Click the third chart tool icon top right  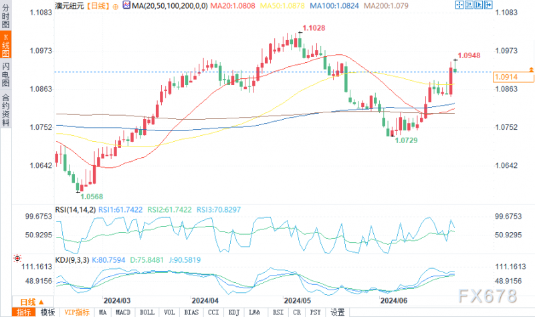tap(479, 5)
